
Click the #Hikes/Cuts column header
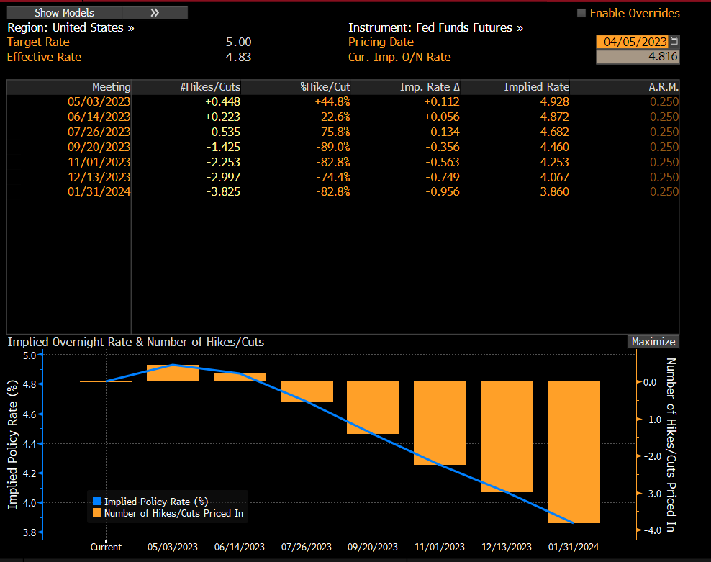coord(210,87)
